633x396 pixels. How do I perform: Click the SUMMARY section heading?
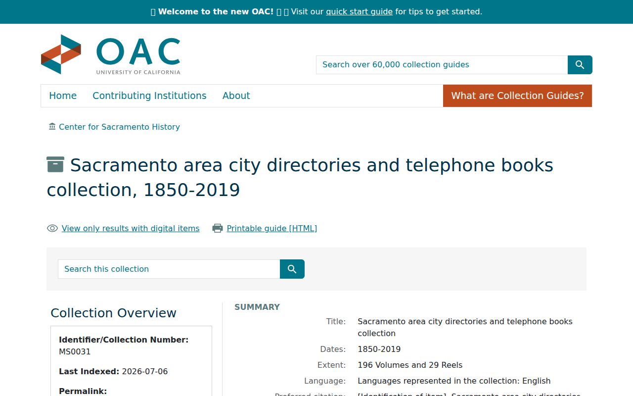(257, 307)
